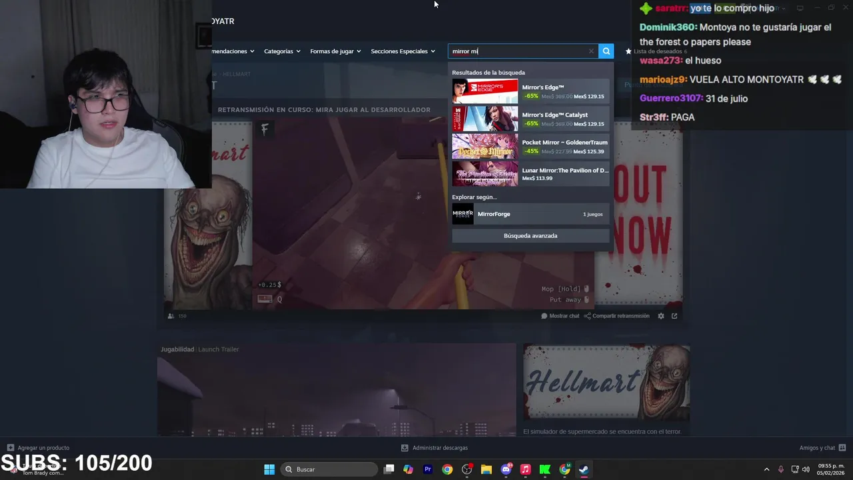
Task: Open File Explorer from taskbar
Action: [x=486, y=469]
